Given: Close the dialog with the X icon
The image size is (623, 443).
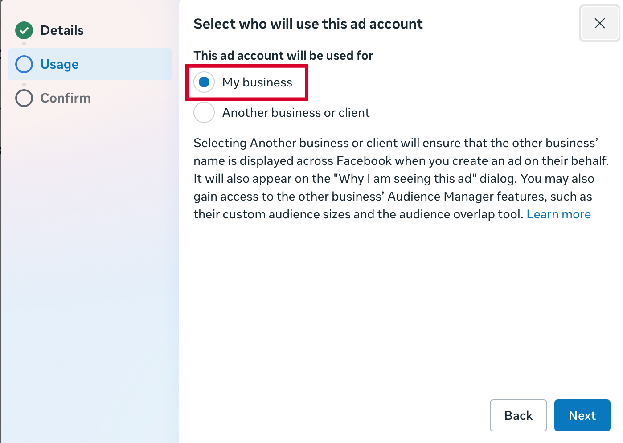Looking at the screenshot, I should (x=599, y=23).
